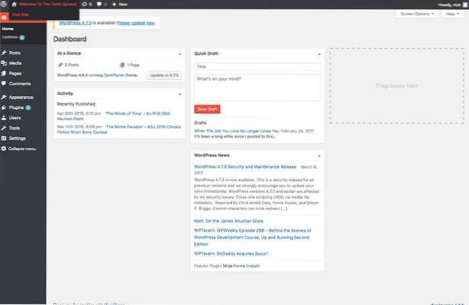469x305 pixels.
Task: Click the Posts pushpin icon in sidebar
Action: [4, 52]
